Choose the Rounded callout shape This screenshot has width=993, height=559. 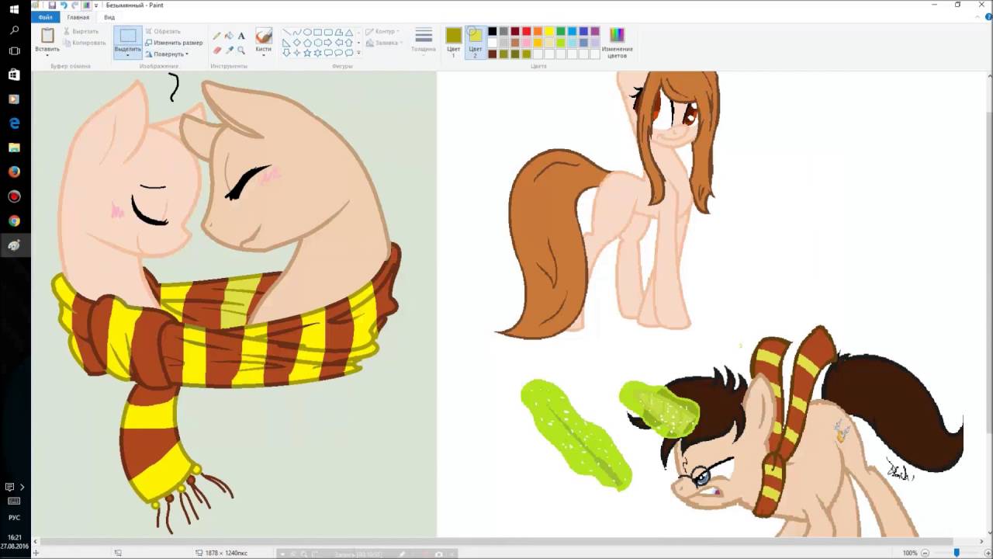click(x=328, y=53)
